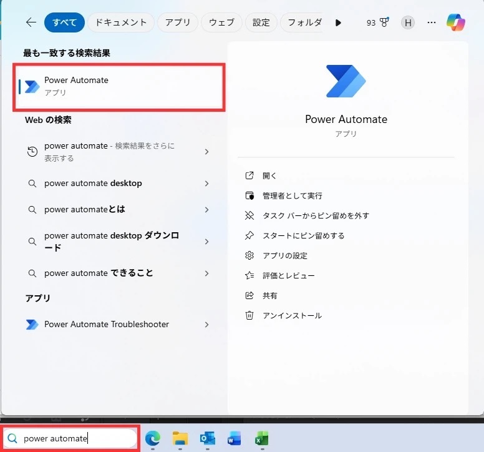The width and height of the screenshot is (484, 452).
Task: Click the 開く open icon
Action: (249, 175)
